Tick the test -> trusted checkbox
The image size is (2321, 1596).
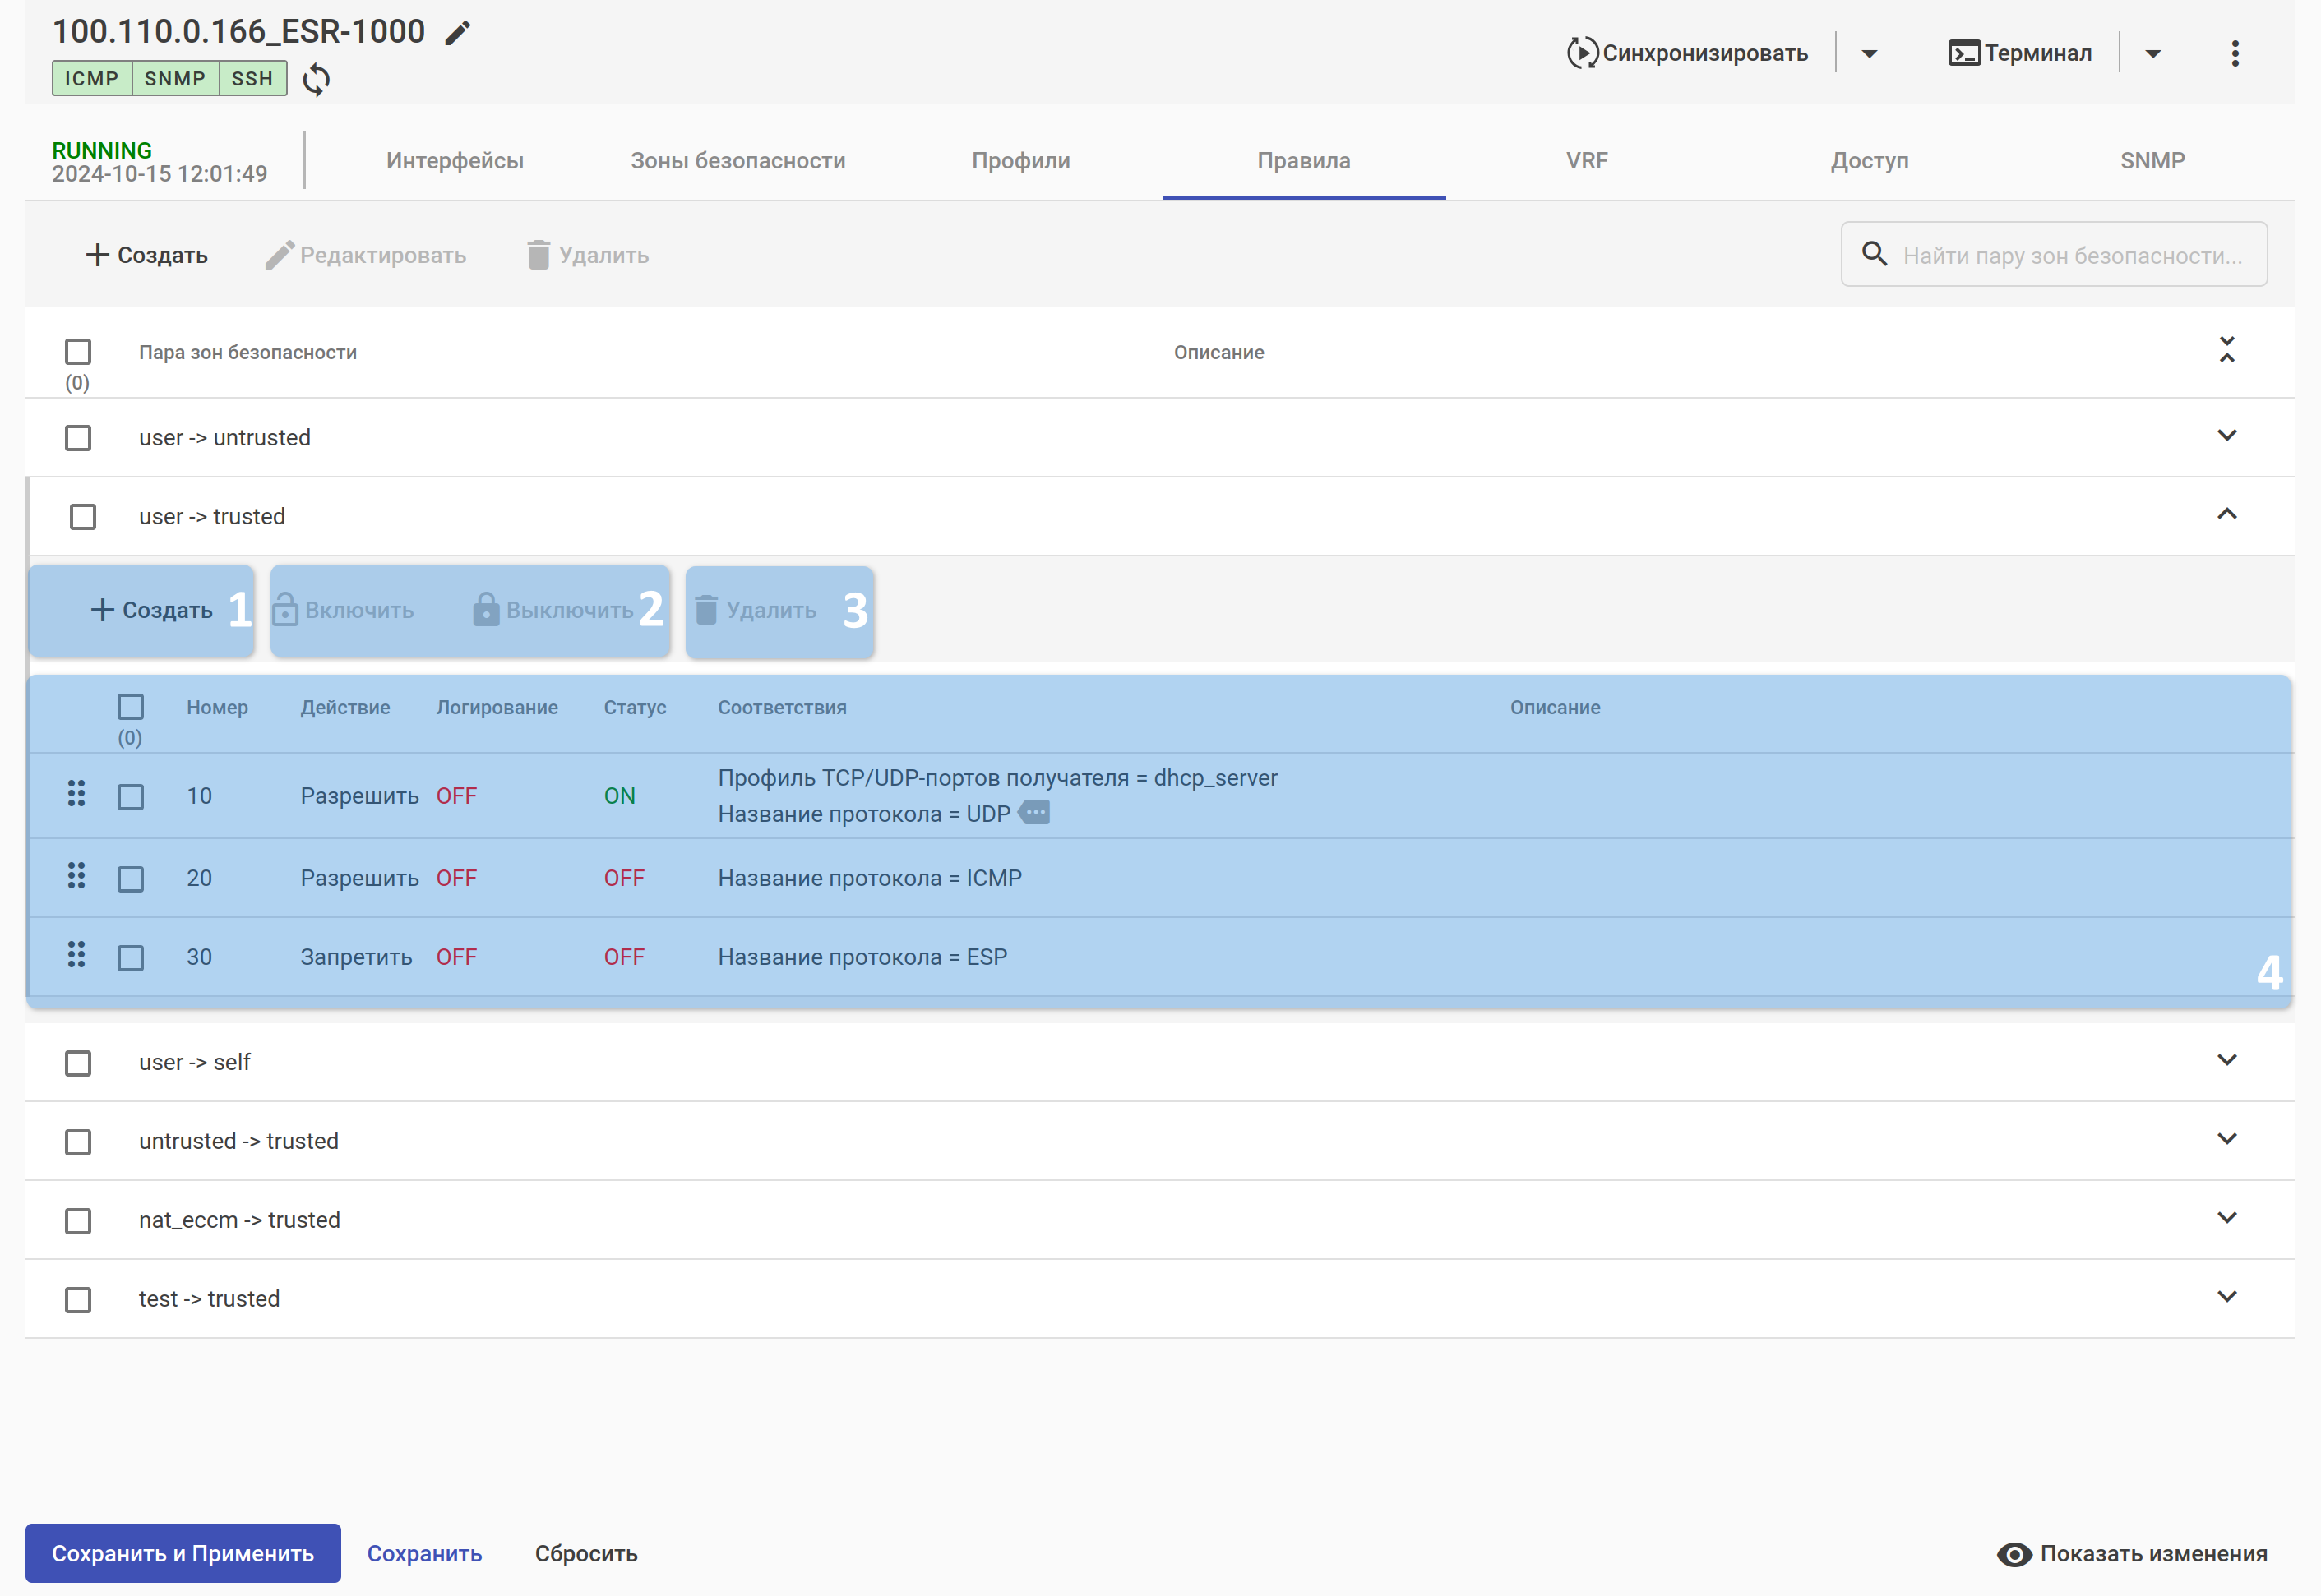(78, 1299)
